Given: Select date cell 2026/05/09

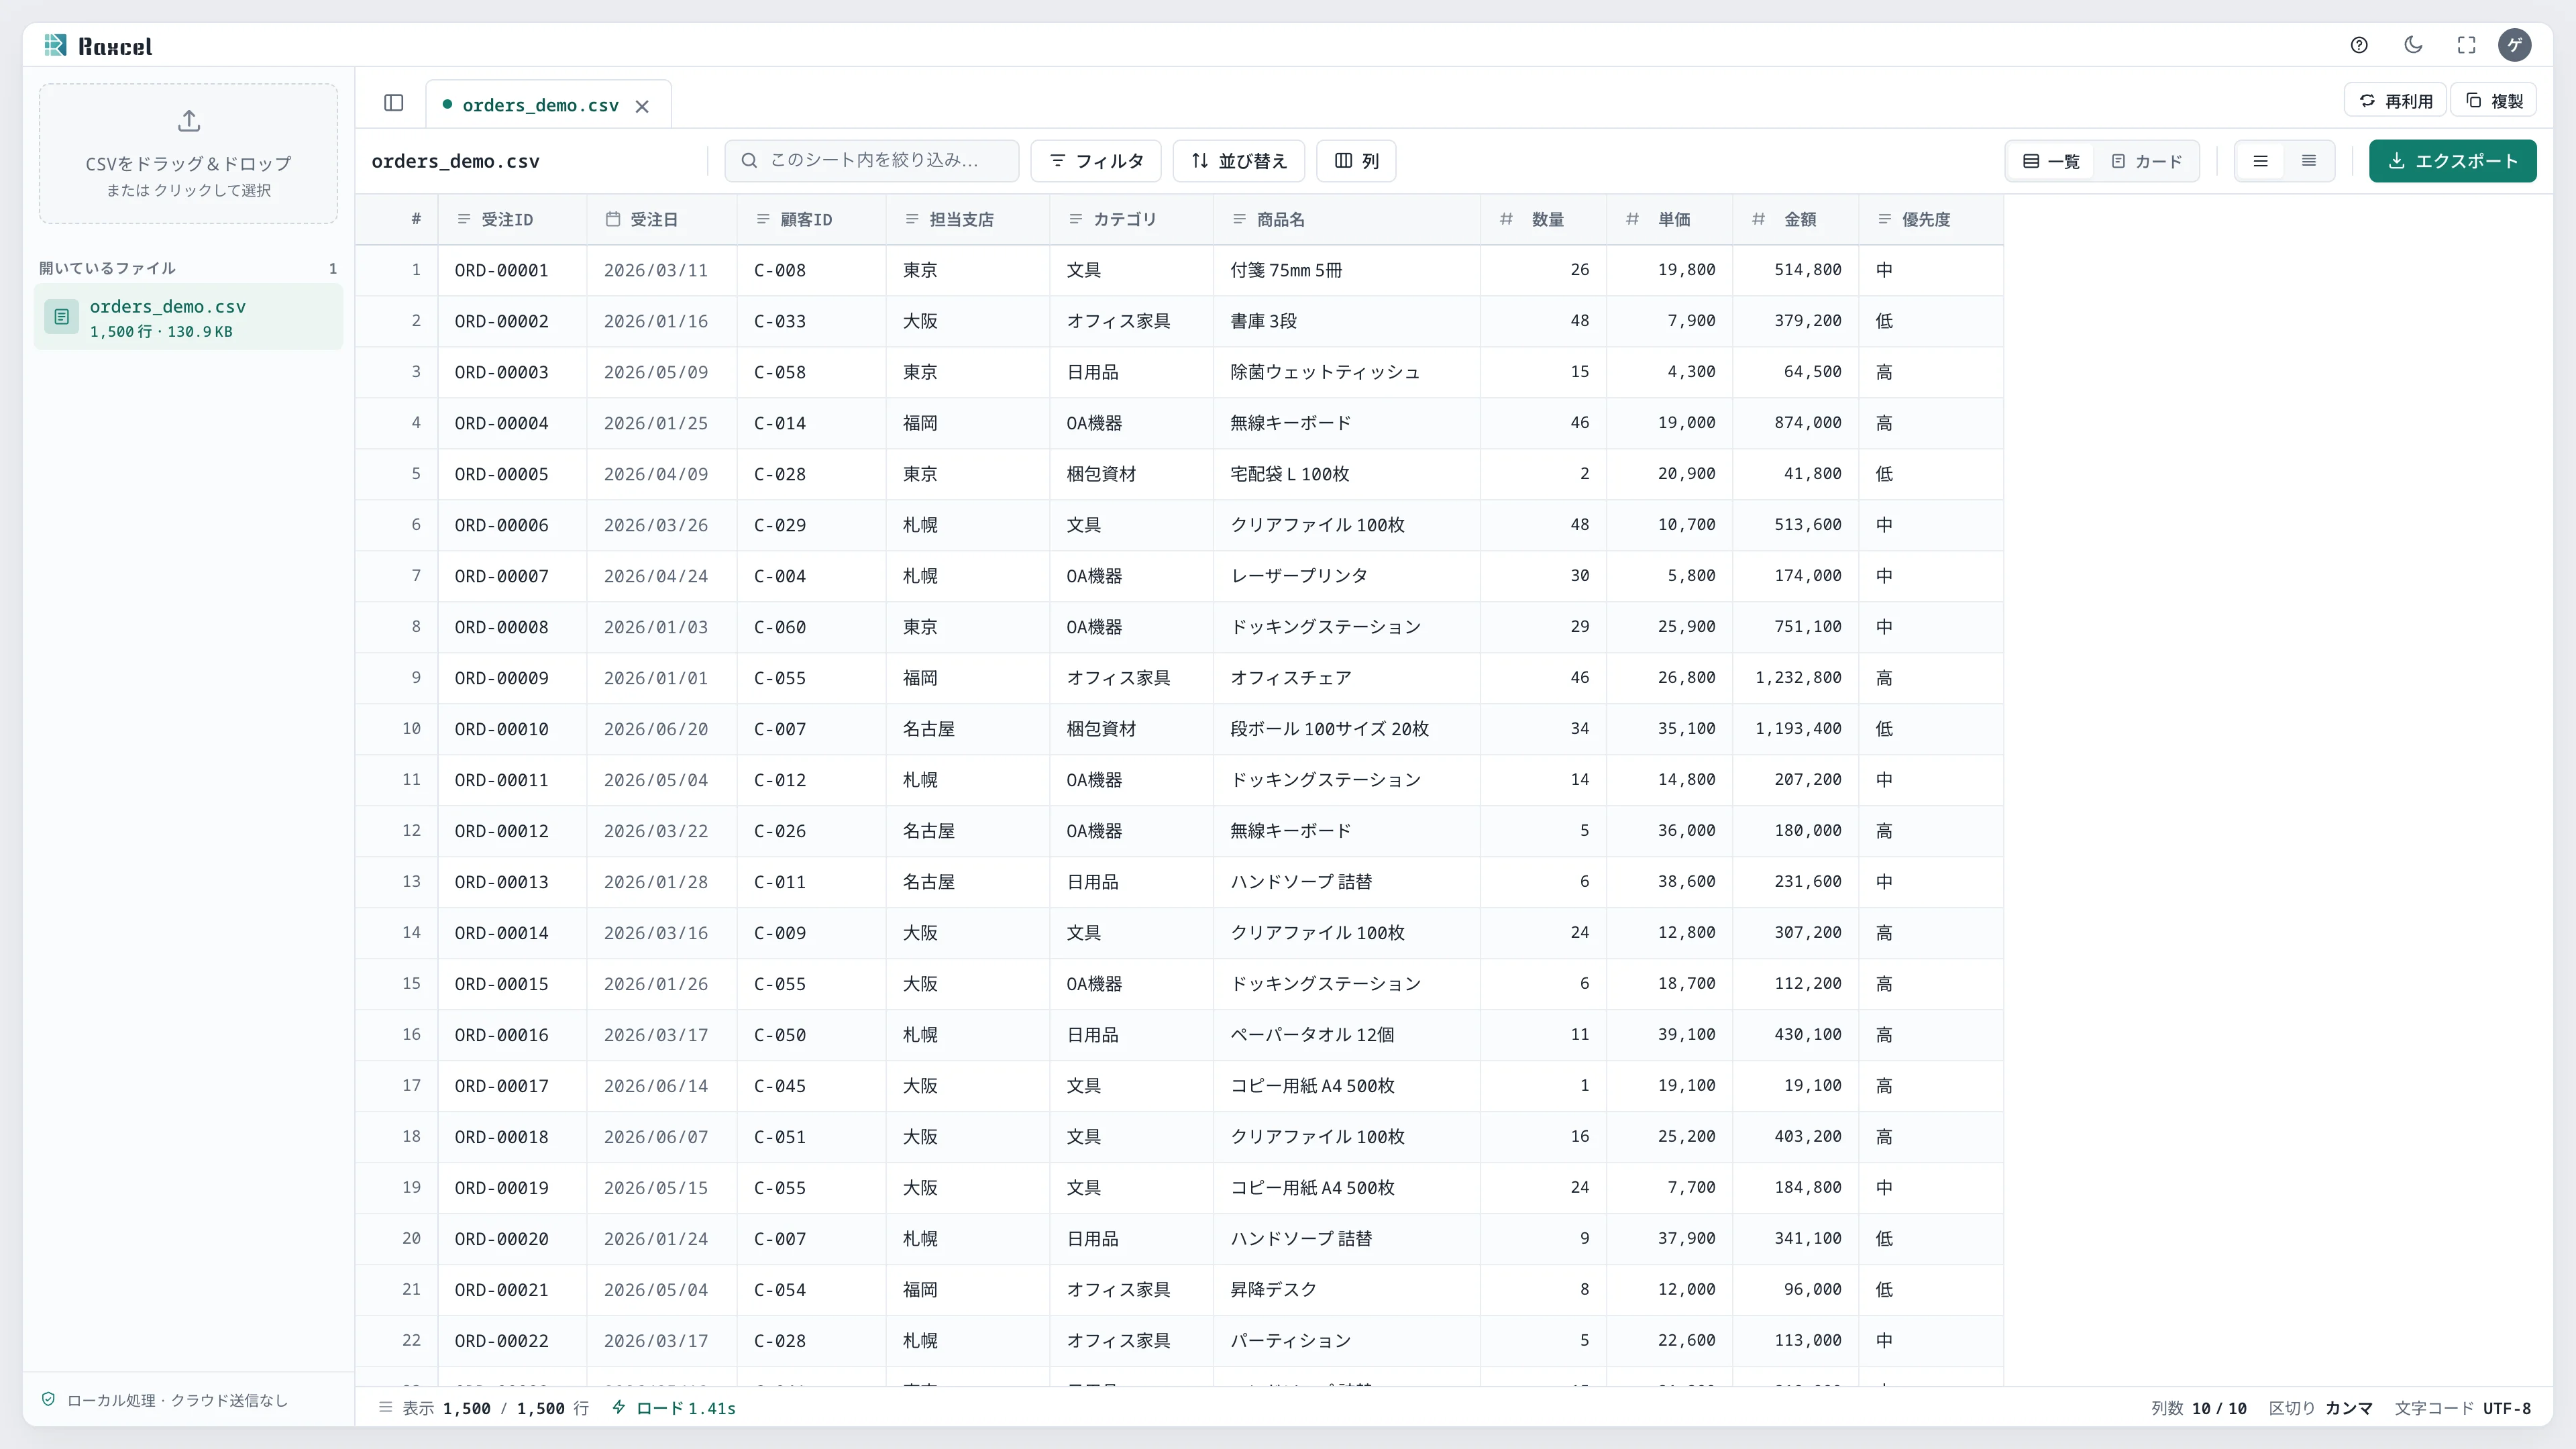Looking at the screenshot, I should coord(661,372).
